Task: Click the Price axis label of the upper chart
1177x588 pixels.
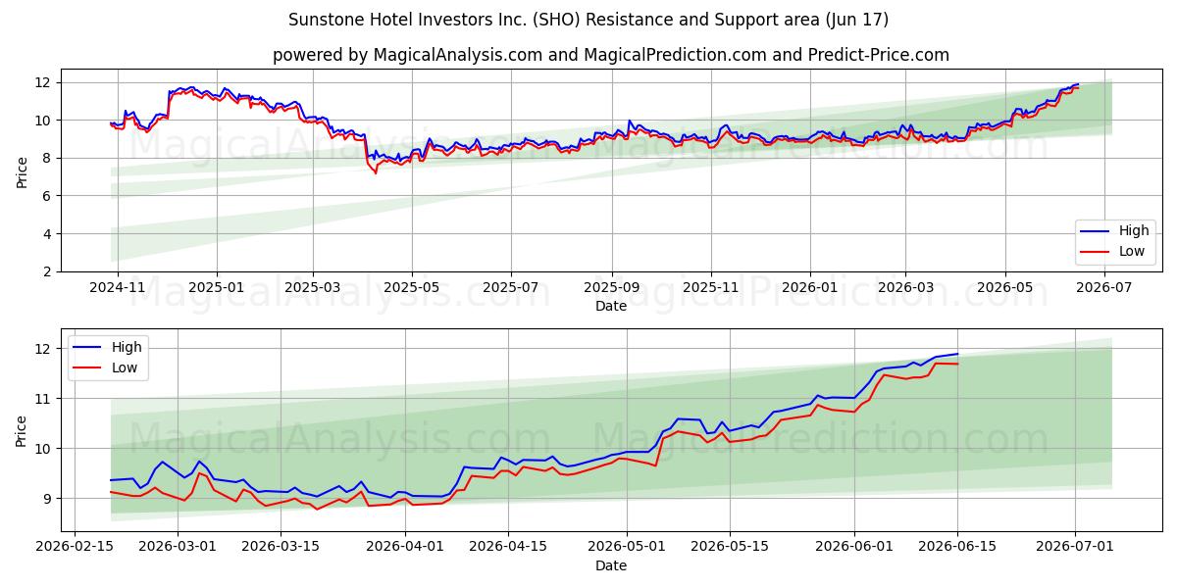Action: pyautogui.click(x=23, y=171)
